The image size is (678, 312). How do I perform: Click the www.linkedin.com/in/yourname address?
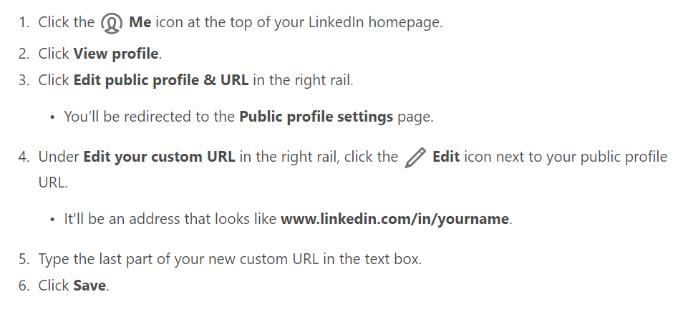pyautogui.click(x=394, y=219)
